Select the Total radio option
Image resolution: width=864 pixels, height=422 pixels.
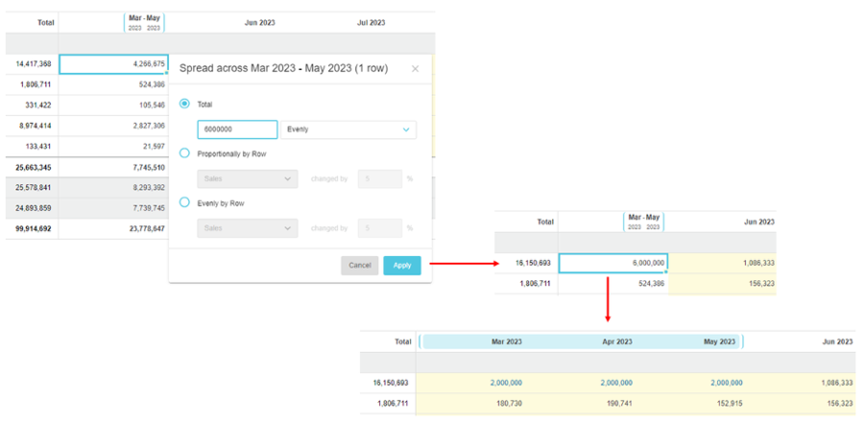pos(184,104)
